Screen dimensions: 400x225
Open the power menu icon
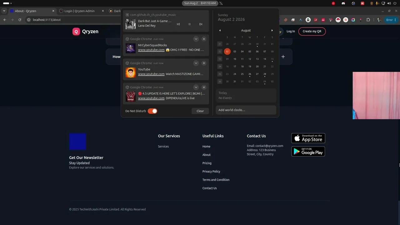pos(395,3)
